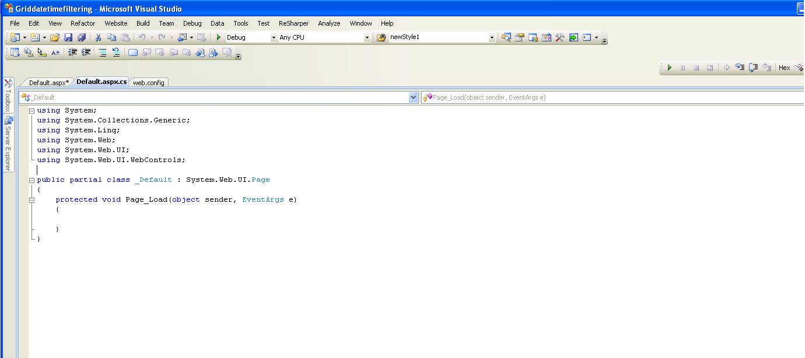Open the Website menu
Screen dimensions: 805x358
click(x=116, y=23)
